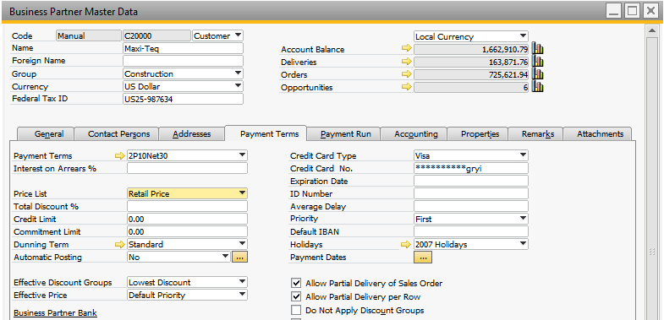Maximize the Business Partner Master Data window

tap(632, 11)
